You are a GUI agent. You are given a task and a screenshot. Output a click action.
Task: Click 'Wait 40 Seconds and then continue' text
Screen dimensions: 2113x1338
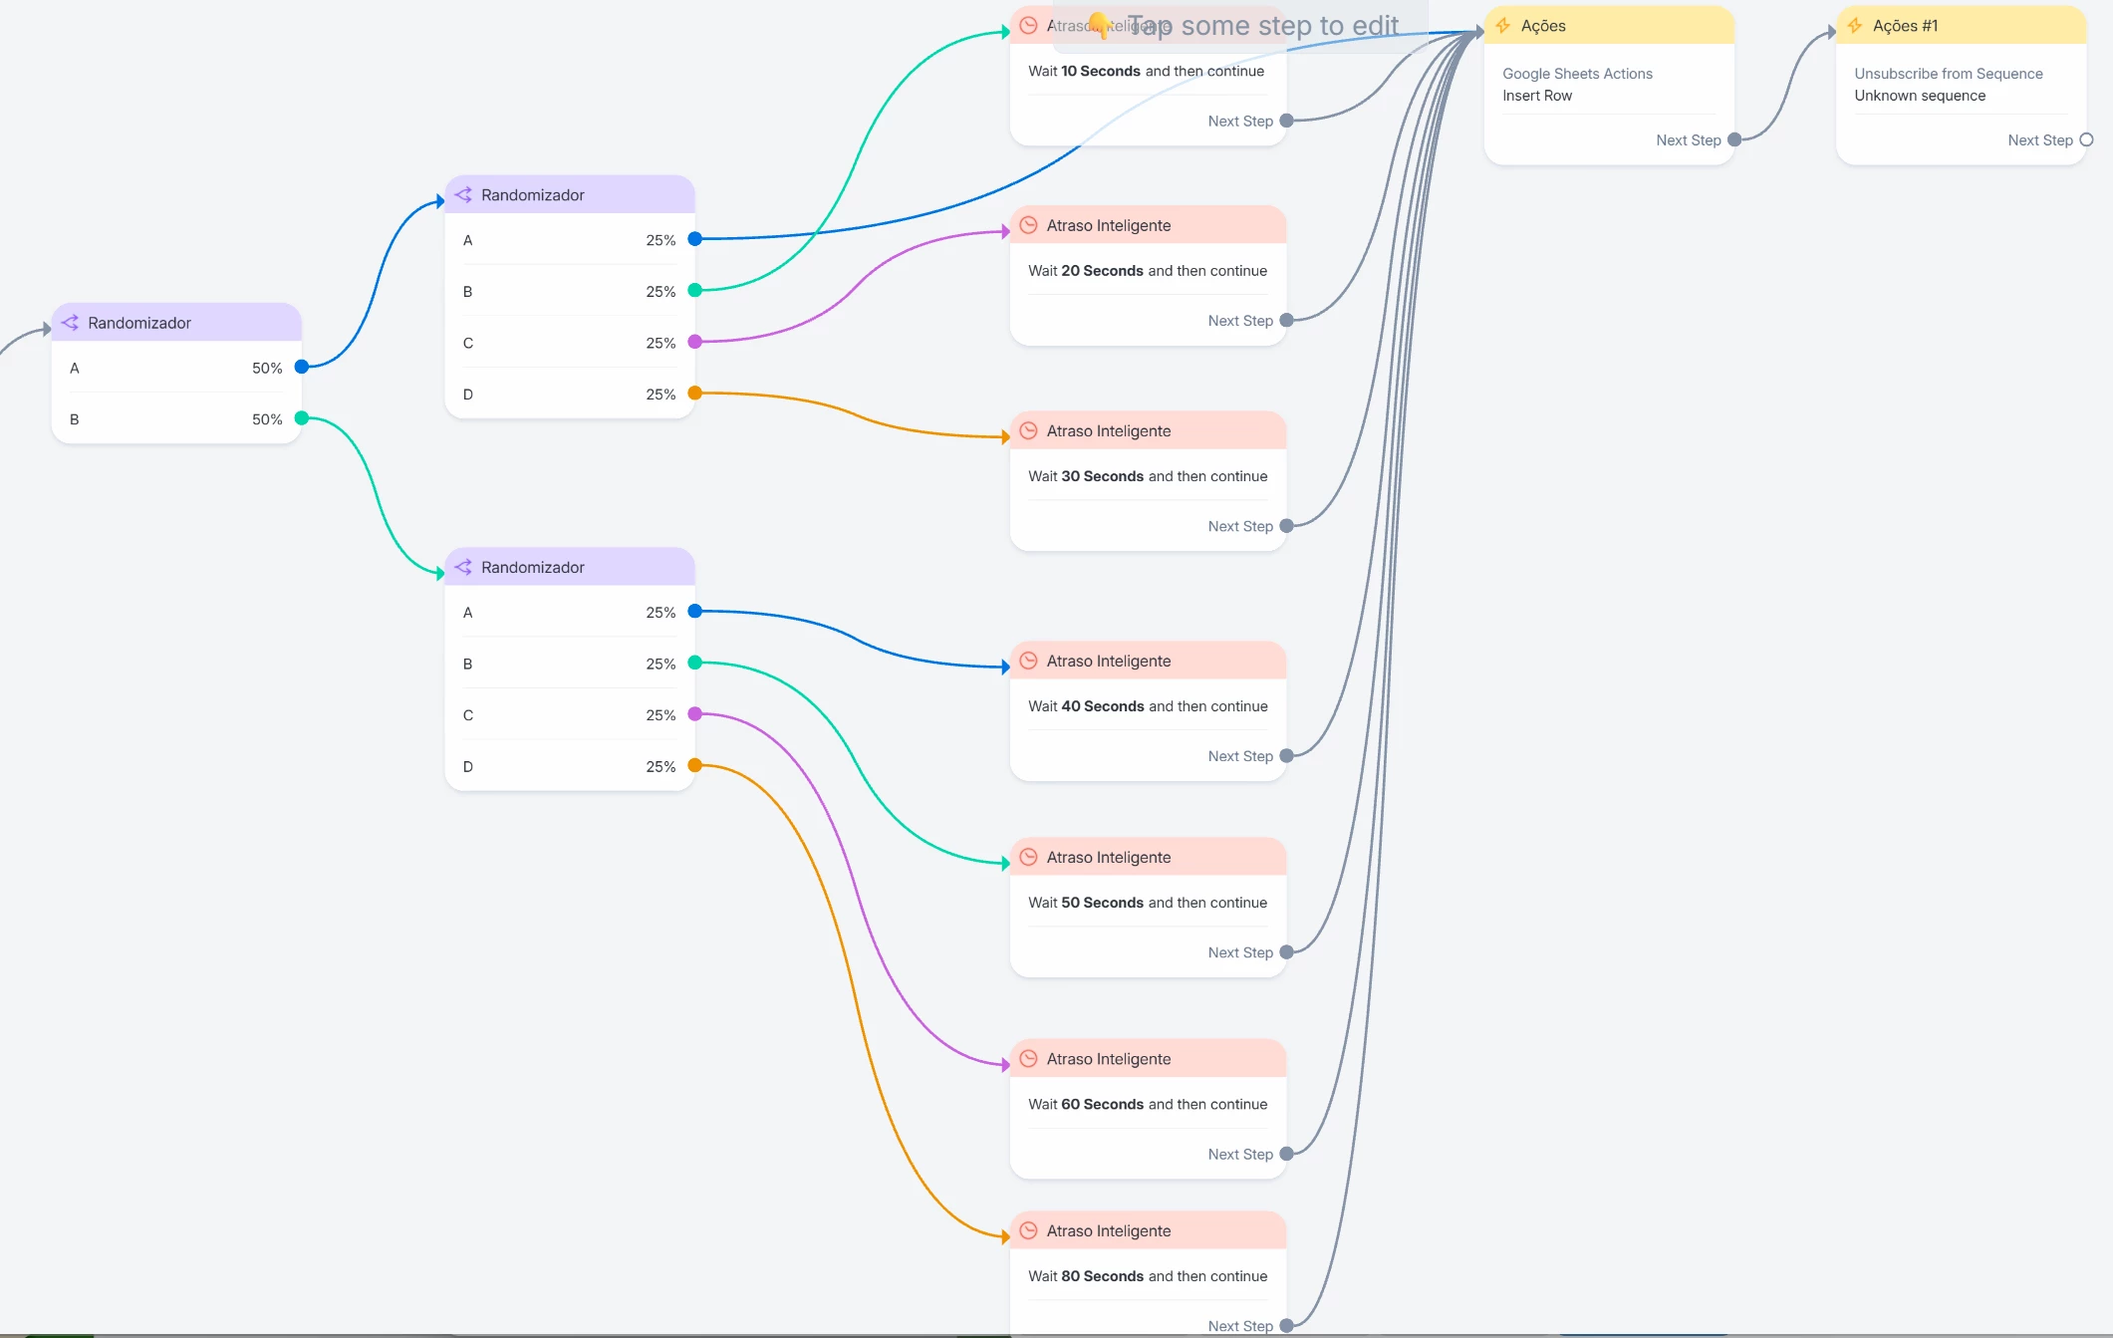[1148, 706]
